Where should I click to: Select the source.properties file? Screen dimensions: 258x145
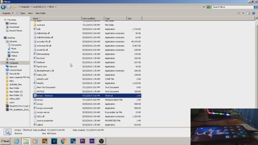click(45, 121)
